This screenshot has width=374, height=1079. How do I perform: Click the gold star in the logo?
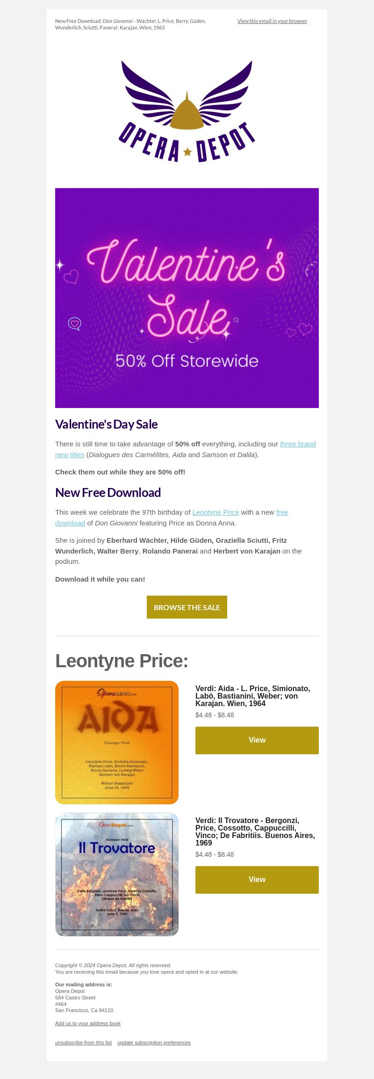click(187, 152)
